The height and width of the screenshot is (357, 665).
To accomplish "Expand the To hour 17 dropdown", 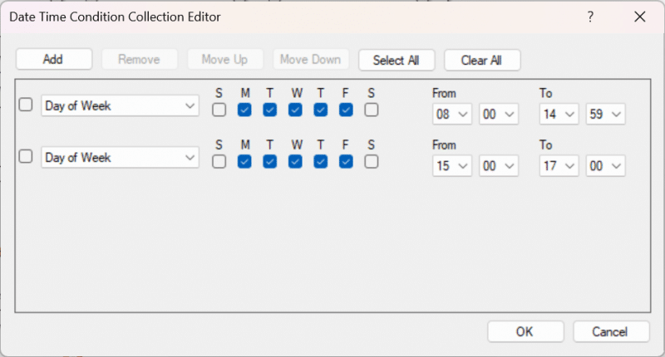I will [x=559, y=166].
